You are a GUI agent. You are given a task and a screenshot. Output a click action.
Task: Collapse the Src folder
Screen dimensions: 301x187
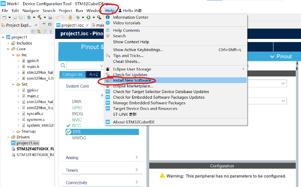[x=13, y=84]
